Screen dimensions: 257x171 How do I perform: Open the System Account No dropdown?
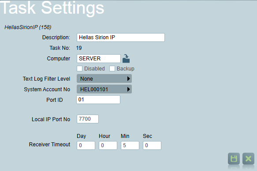point(104,89)
